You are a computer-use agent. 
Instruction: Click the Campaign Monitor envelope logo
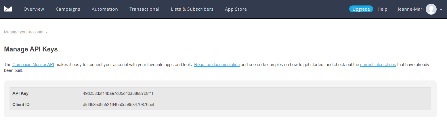(8, 9)
